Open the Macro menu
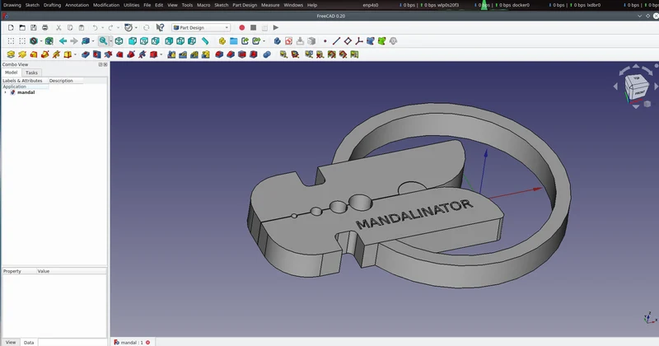Viewport: 659px width, 346px height. pyautogui.click(x=203, y=5)
